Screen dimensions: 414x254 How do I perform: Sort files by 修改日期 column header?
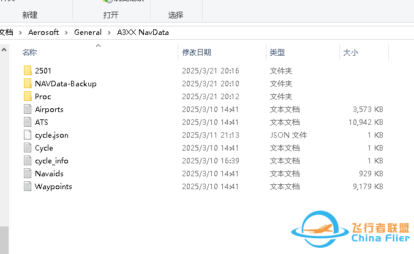(x=197, y=53)
